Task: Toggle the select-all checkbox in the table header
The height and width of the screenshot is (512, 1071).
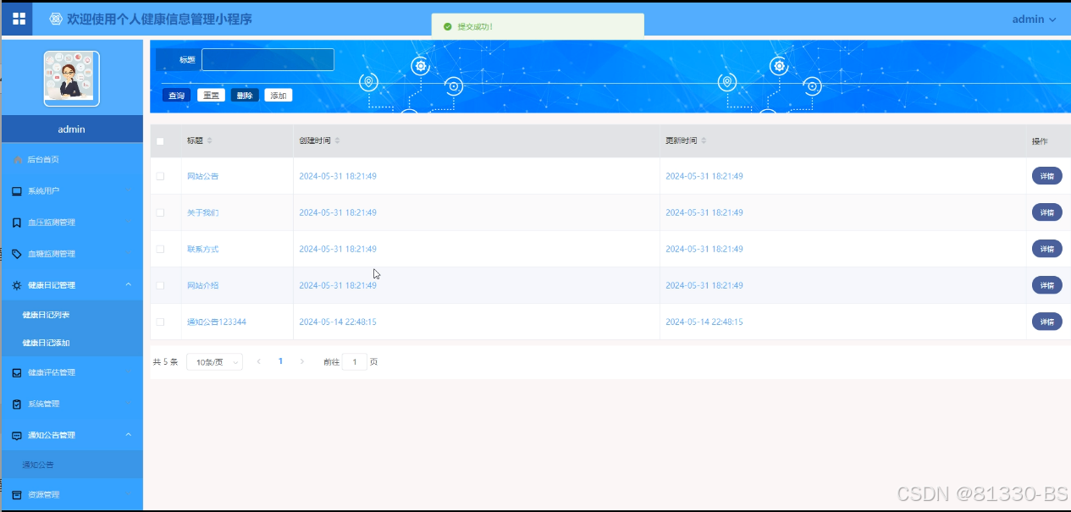Action: click(x=160, y=141)
